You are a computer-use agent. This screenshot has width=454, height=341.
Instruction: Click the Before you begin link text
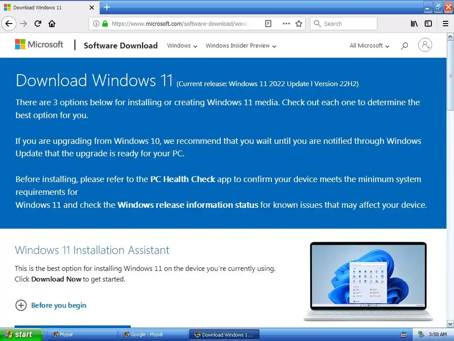pyautogui.click(x=59, y=305)
